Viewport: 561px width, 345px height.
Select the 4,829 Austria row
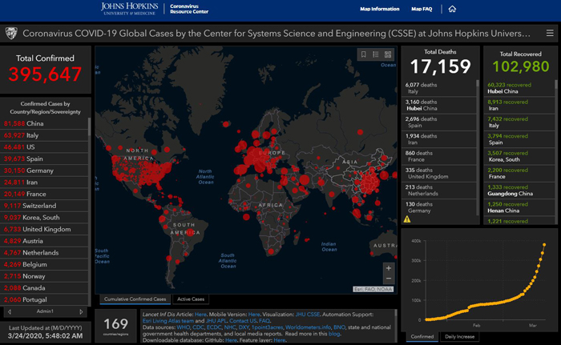click(x=44, y=241)
